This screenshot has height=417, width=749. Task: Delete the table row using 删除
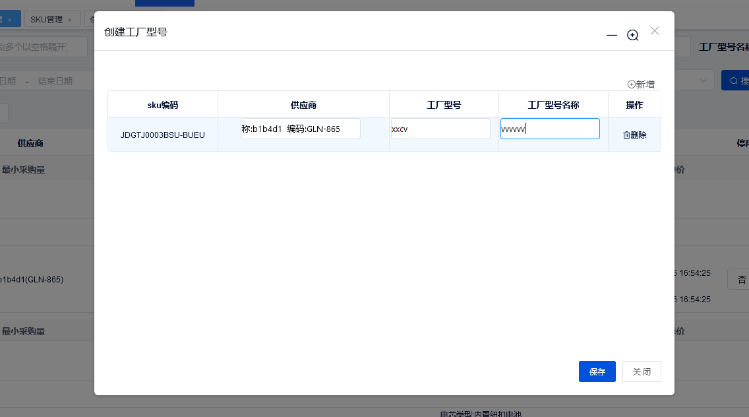pyautogui.click(x=634, y=135)
